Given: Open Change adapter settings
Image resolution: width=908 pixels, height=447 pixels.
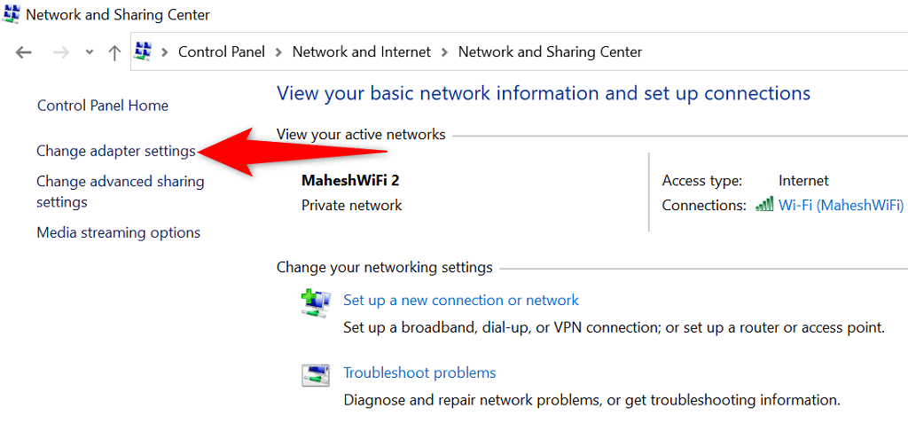Looking at the screenshot, I should click(x=116, y=151).
